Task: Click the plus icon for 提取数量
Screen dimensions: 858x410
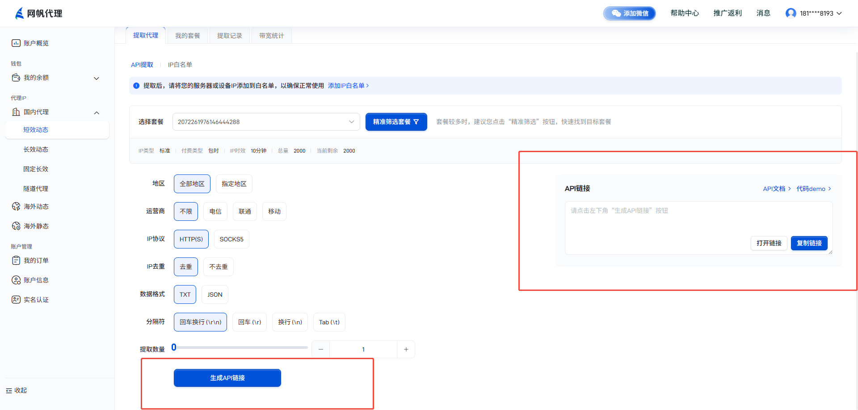Action: coord(406,349)
